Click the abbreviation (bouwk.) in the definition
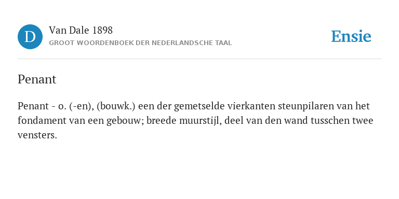399x199 pixels. tap(116, 106)
